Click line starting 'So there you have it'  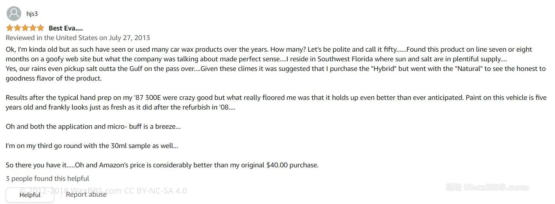(162, 165)
